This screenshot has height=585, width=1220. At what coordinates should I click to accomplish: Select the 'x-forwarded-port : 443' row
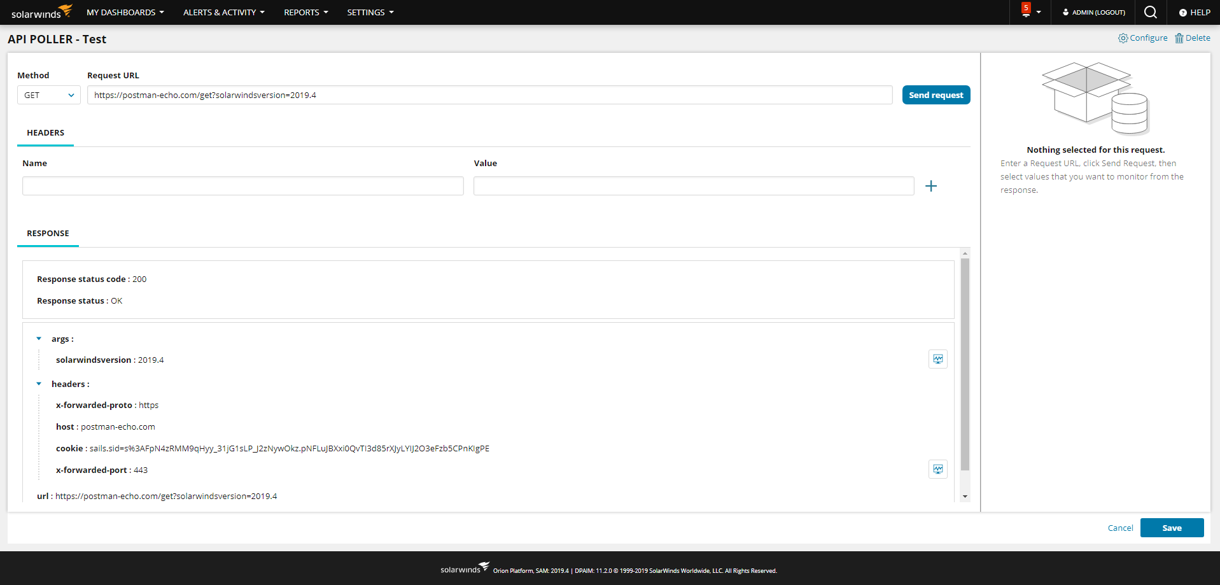click(x=102, y=470)
